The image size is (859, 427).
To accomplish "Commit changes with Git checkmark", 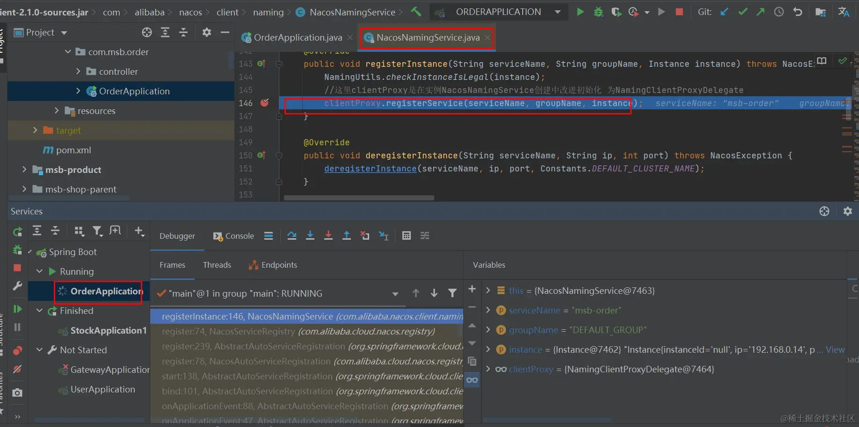I will tap(743, 12).
